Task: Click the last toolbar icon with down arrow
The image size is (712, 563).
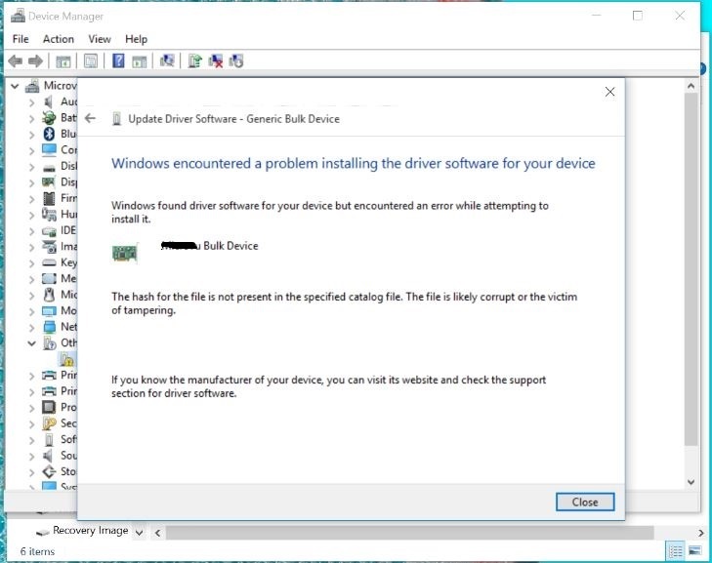Action: [236, 60]
